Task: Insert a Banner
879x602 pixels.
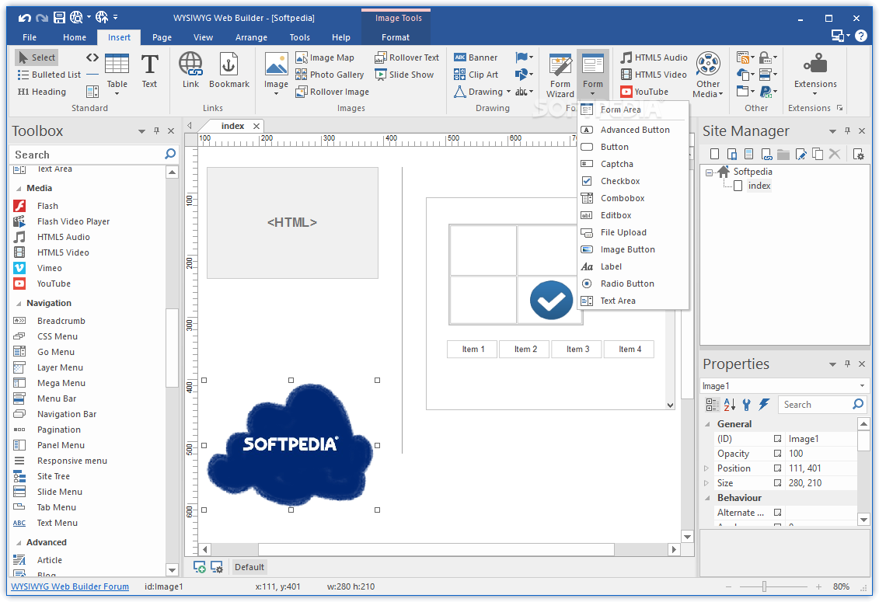Action: point(476,57)
